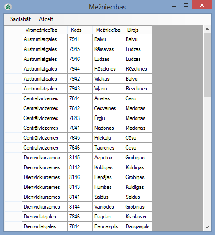Select code cell 7942
Screen dimensions: 215x235
80,79
